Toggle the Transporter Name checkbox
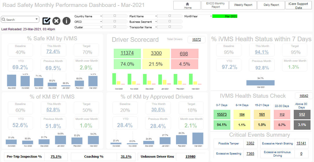 click(170, 27)
